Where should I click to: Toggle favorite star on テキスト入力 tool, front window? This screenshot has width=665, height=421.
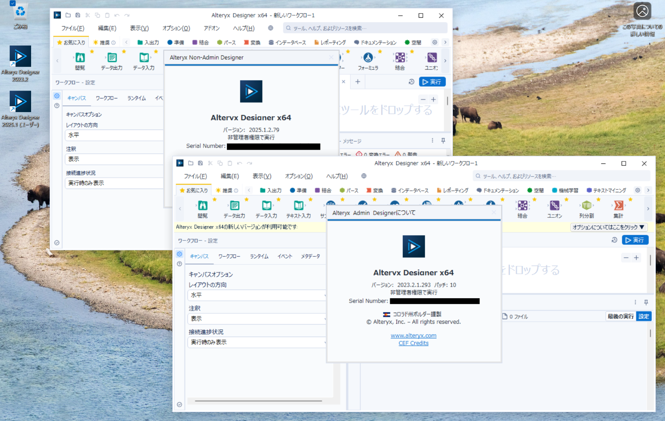click(x=311, y=200)
